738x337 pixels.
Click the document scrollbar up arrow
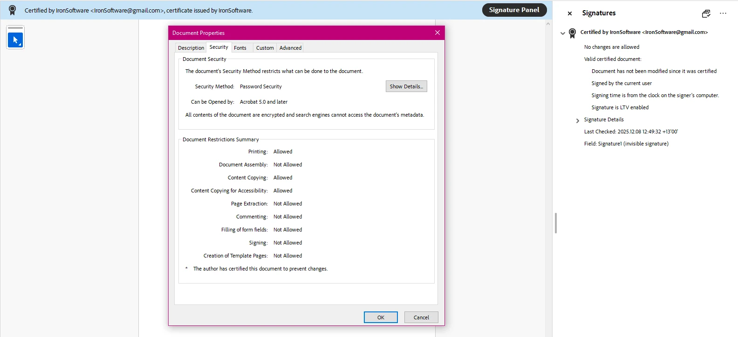point(548,24)
